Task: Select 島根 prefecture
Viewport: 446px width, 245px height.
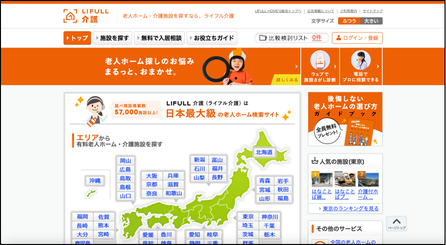Action: click(125, 187)
